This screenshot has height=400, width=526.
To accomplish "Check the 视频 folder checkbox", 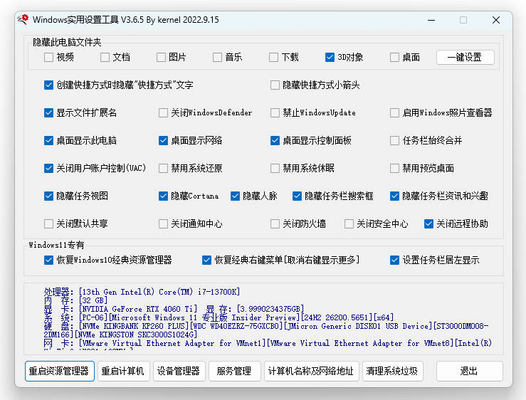I will 48,58.
